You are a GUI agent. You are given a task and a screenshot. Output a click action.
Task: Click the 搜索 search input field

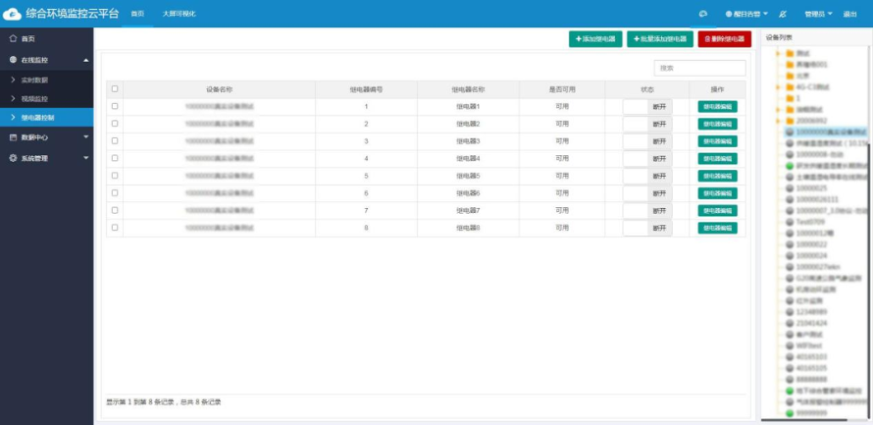pos(699,68)
